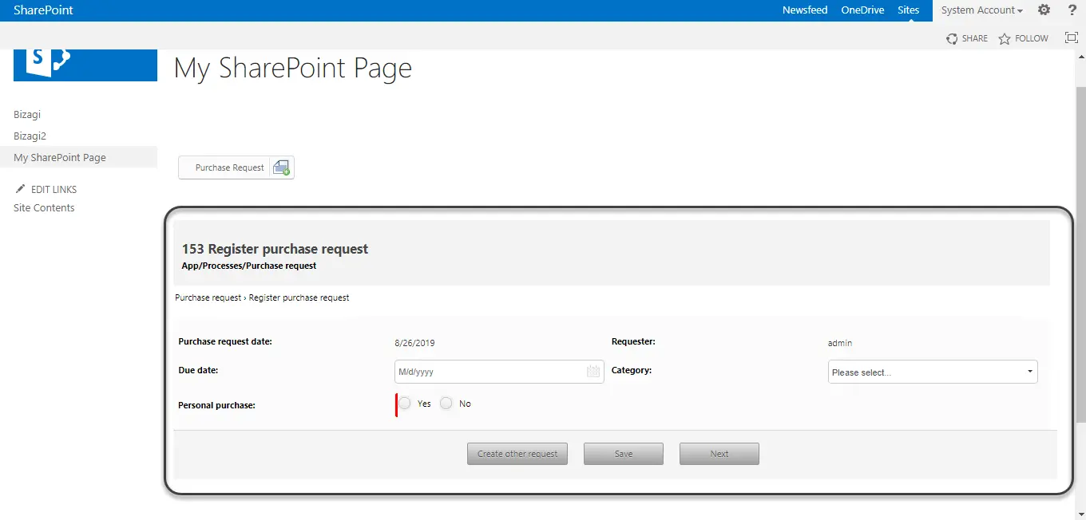
Task: Open the Category dropdown
Action: [933, 372]
